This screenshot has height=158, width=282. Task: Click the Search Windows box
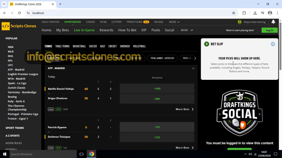43,154
